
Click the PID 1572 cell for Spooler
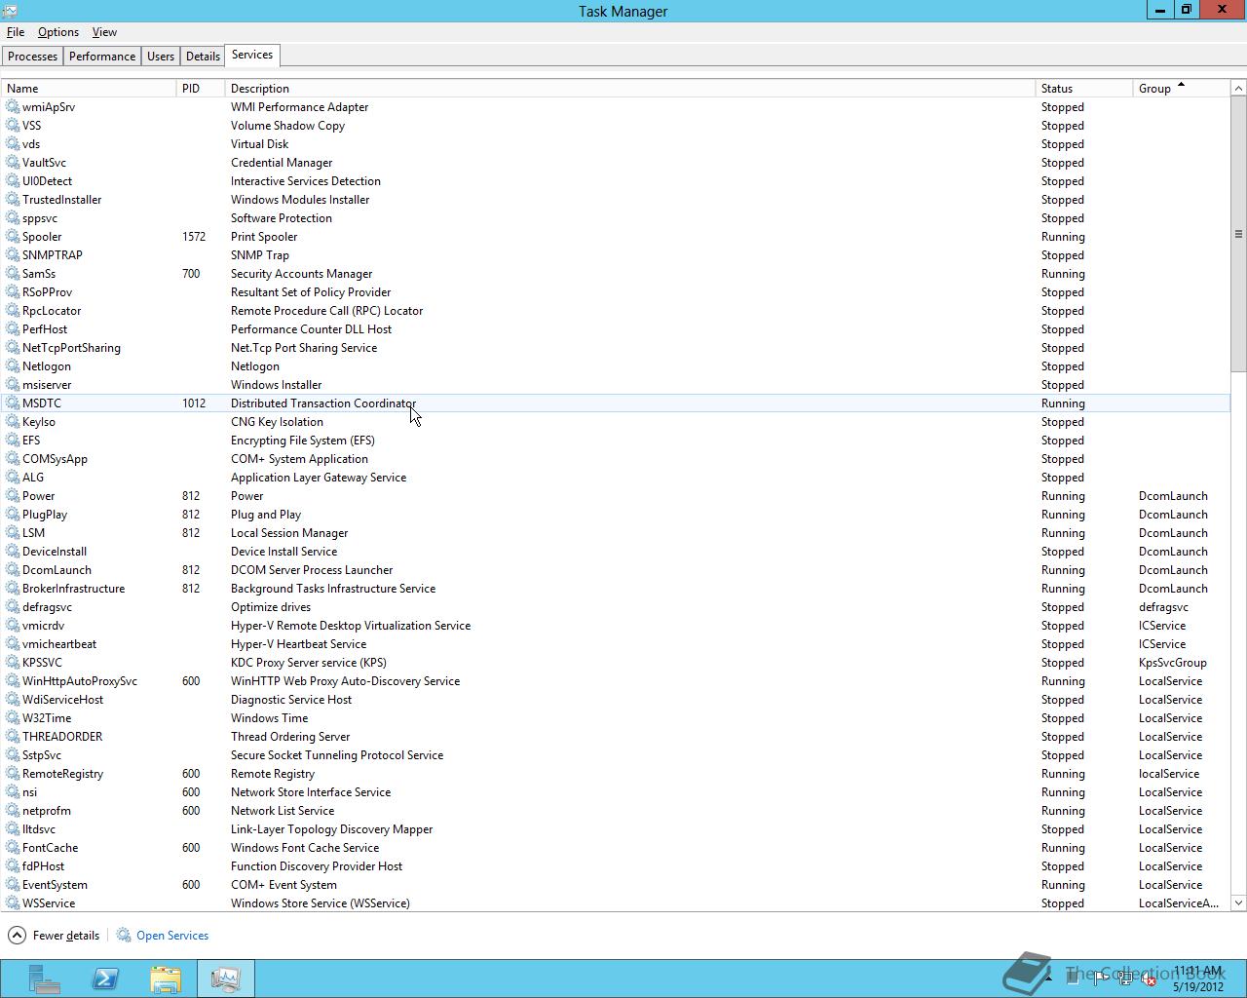[x=194, y=237]
